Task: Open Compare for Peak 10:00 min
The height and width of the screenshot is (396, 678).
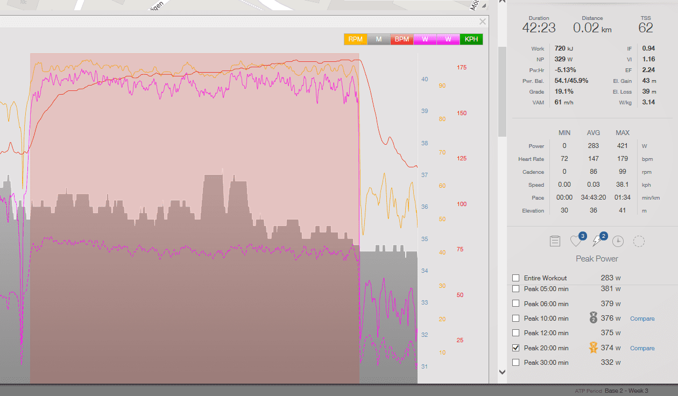Action: click(x=642, y=319)
